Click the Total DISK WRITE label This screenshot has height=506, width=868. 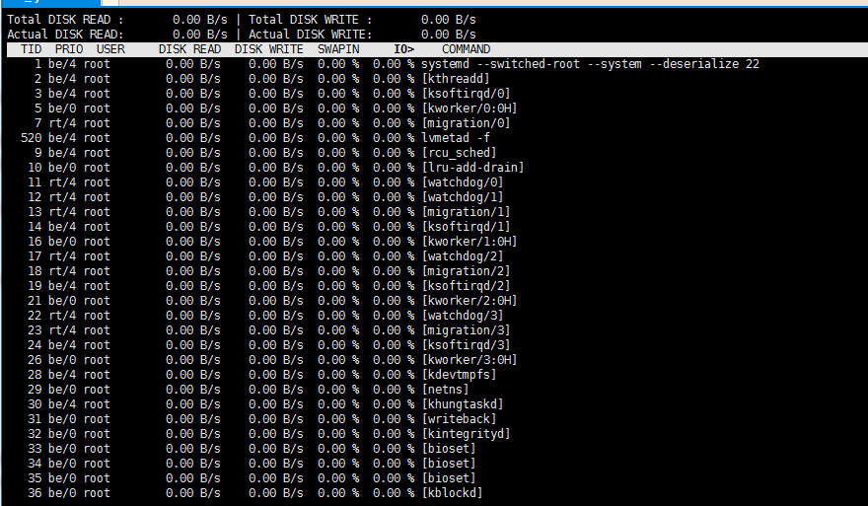coord(310,20)
